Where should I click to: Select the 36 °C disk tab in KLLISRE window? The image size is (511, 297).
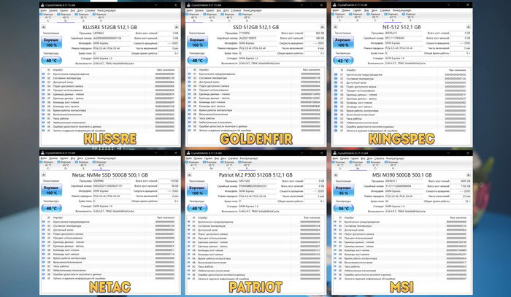pos(83,16)
